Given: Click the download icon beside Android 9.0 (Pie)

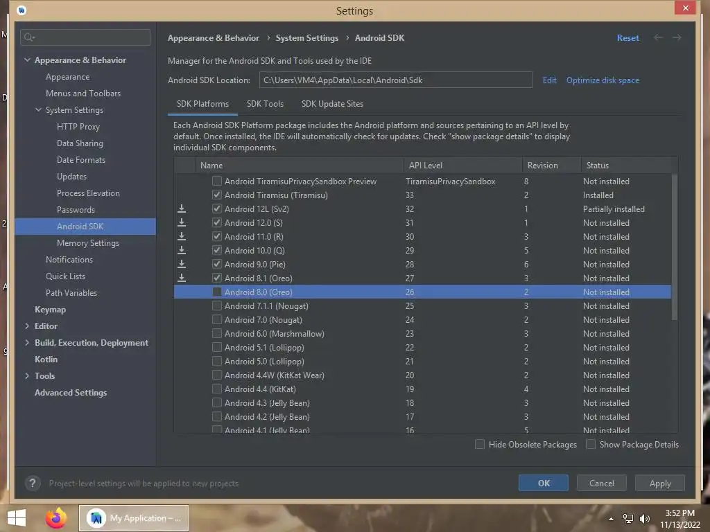Looking at the screenshot, I should (182, 264).
